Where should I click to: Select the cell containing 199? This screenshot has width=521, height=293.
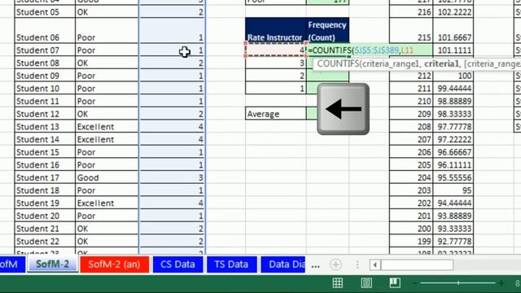(411, 241)
